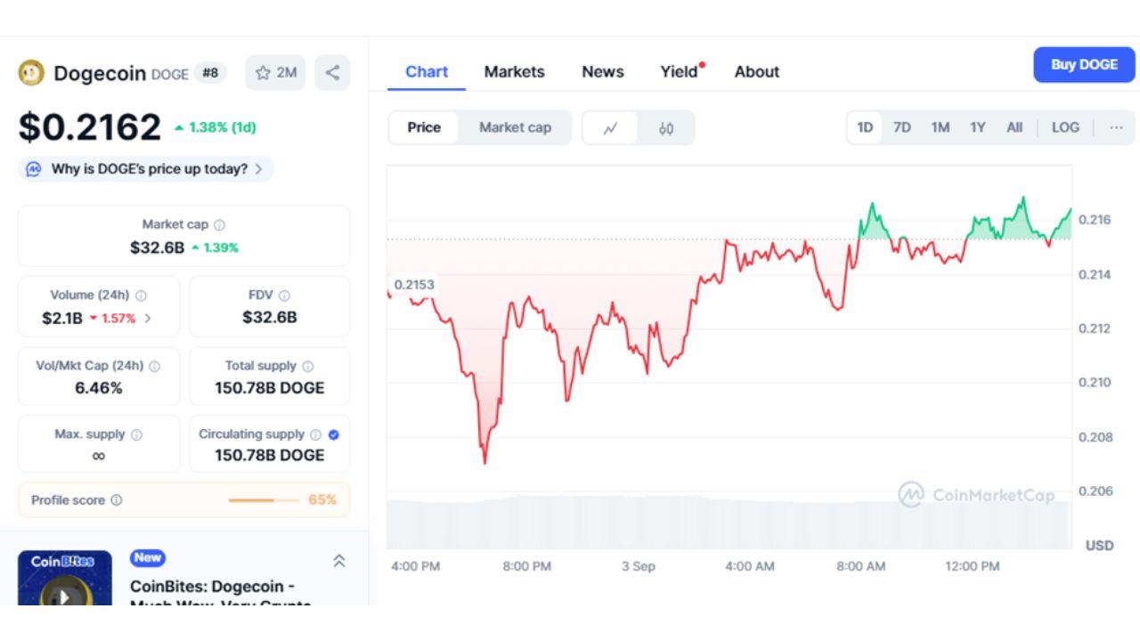This screenshot has width=1140, height=641.
Task: Switch to the News tab
Action: tap(603, 72)
